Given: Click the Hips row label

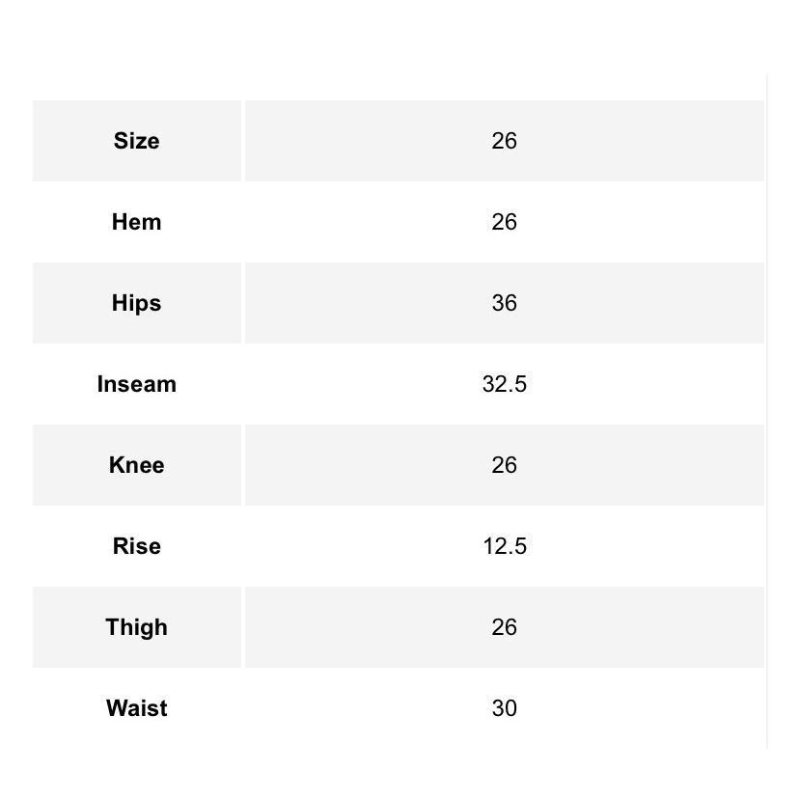Looking at the screenshot, I should (x=137, y=303).
